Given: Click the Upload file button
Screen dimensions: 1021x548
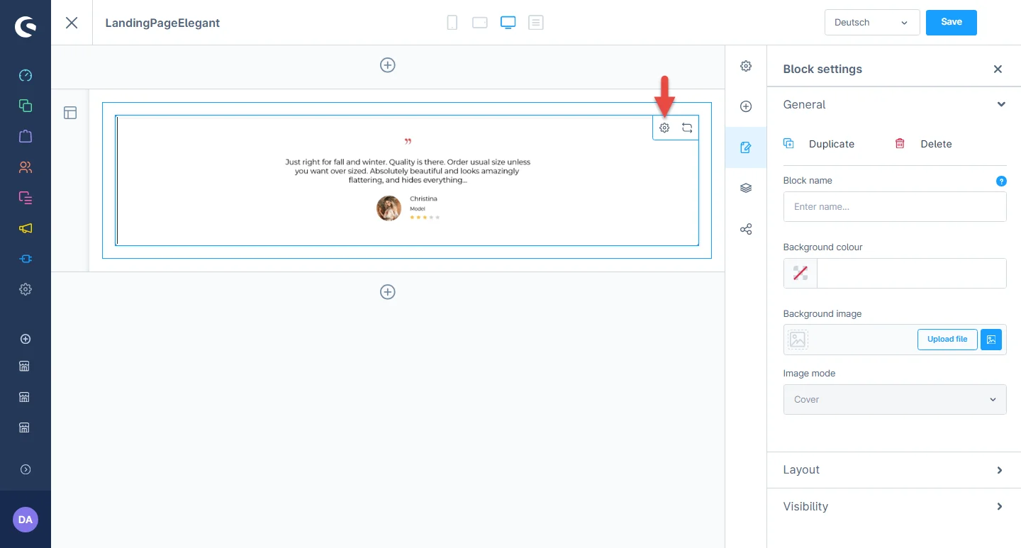Looking at the screenshot, I should 947,340.
